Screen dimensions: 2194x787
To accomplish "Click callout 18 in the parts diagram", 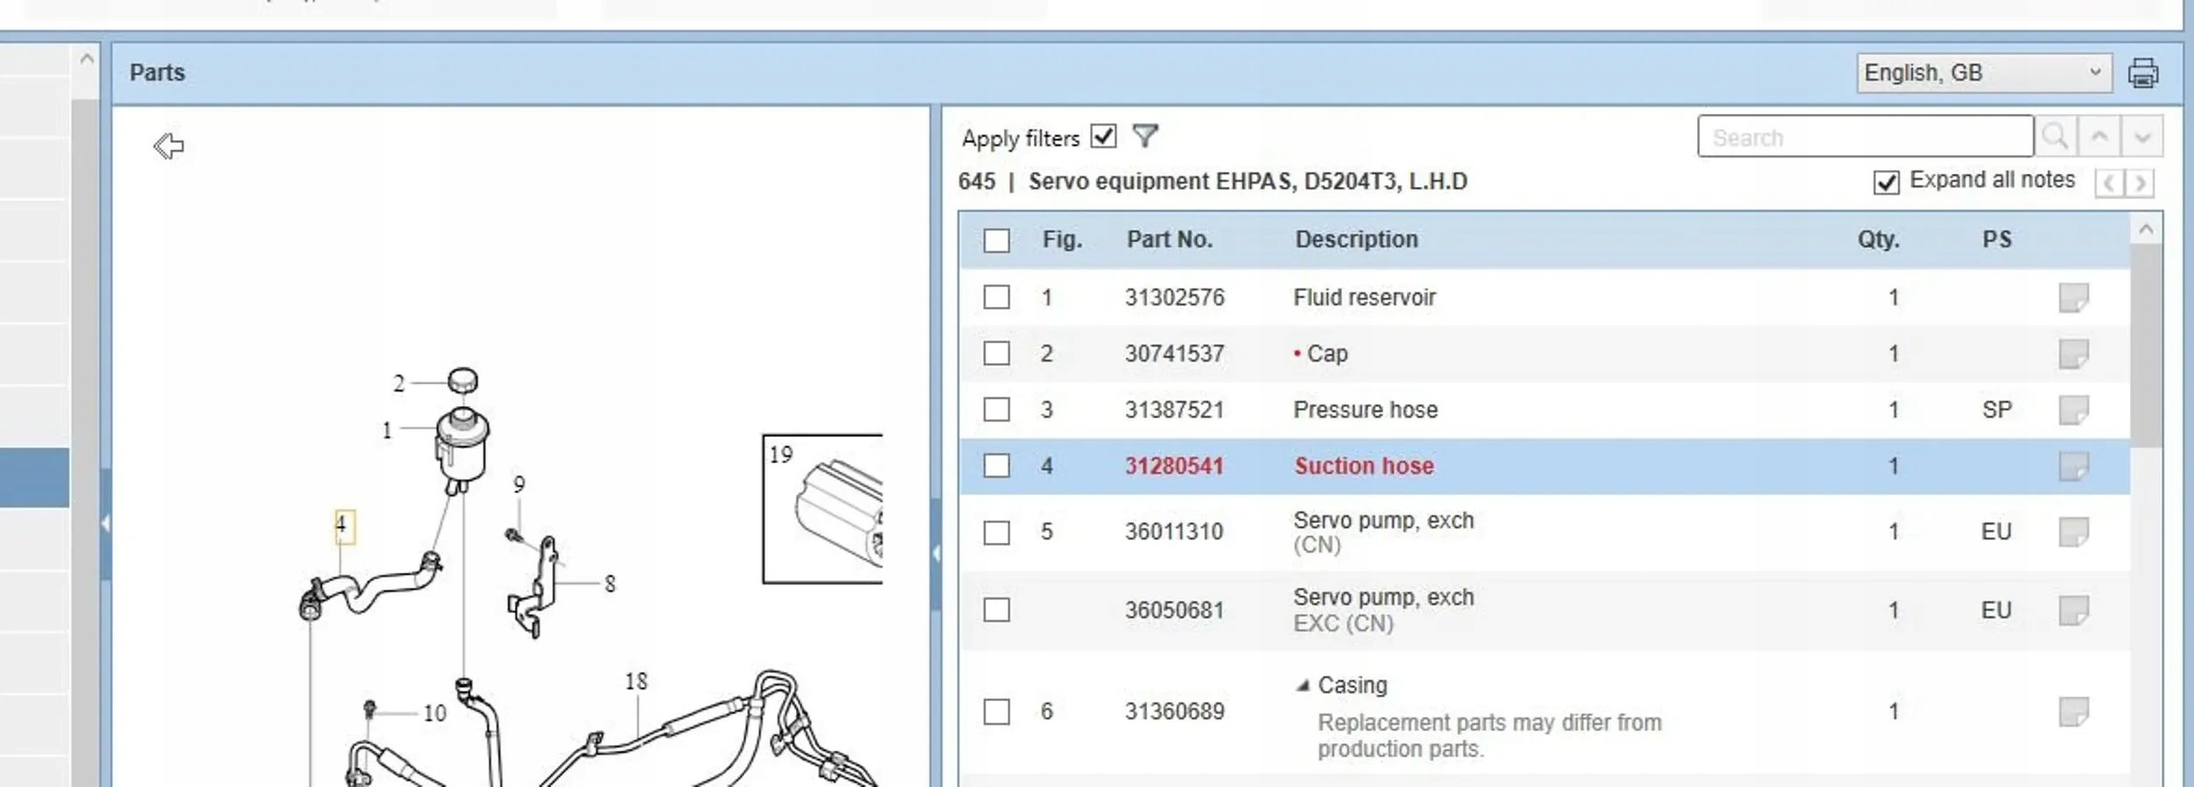I will [636, 682].
